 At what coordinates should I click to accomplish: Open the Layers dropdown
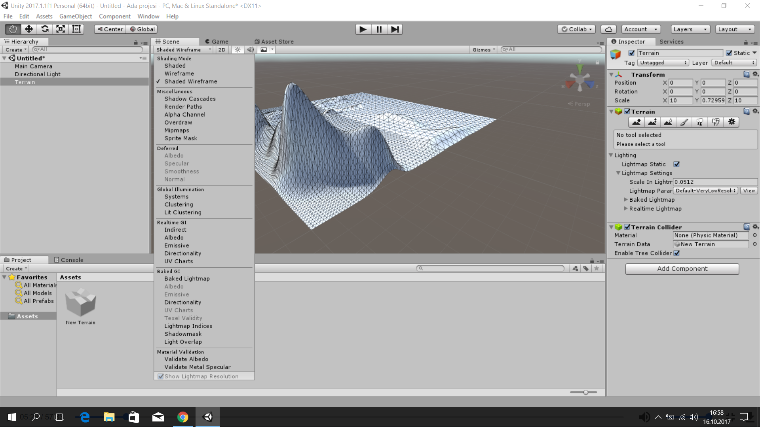pyautogui.click(x=690, y=29)
